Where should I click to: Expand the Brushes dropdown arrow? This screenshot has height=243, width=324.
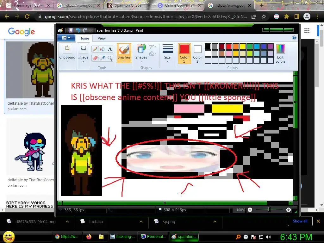[124, 61]
